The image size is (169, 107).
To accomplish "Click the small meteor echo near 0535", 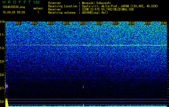I will [x=83, y=87].
